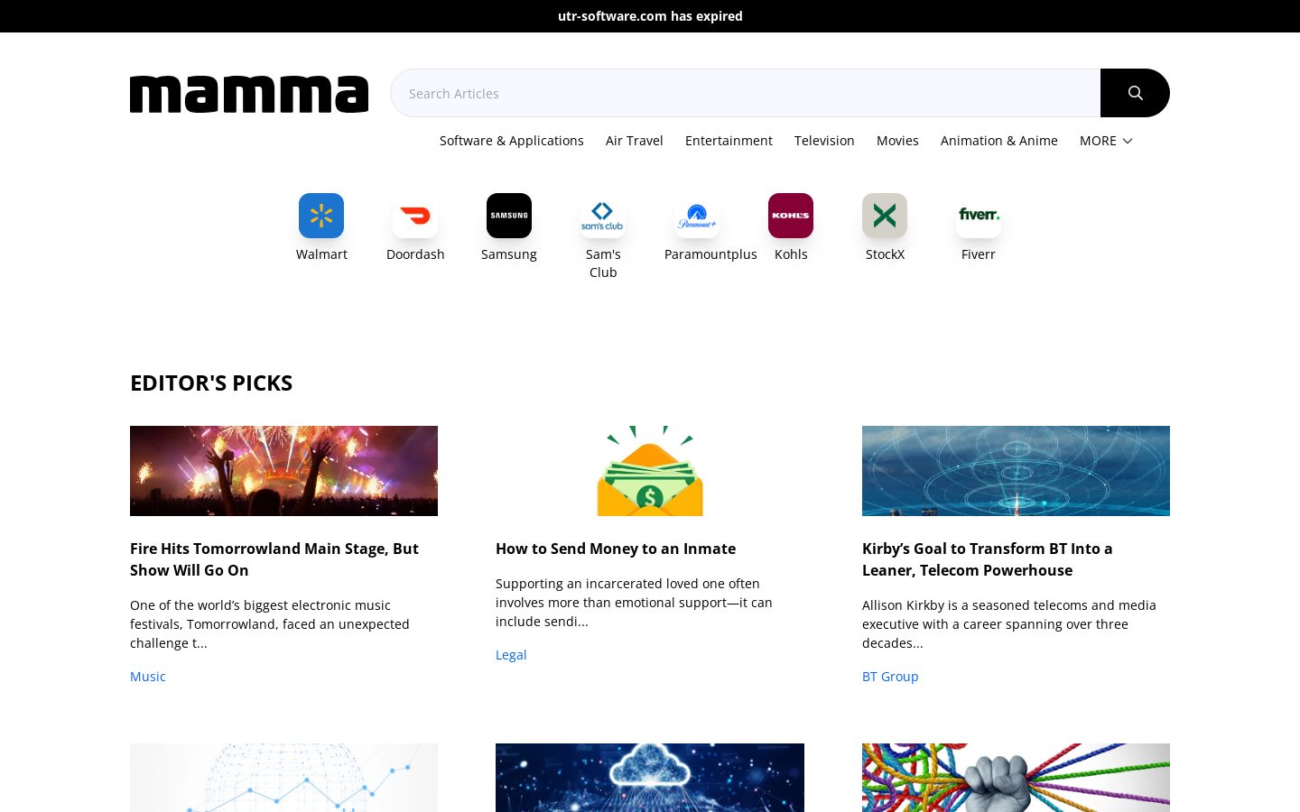Open the Sam's Club store icon
This screenshot has height=812, width=1300.
pyautogui.click(x=603, y=216)
